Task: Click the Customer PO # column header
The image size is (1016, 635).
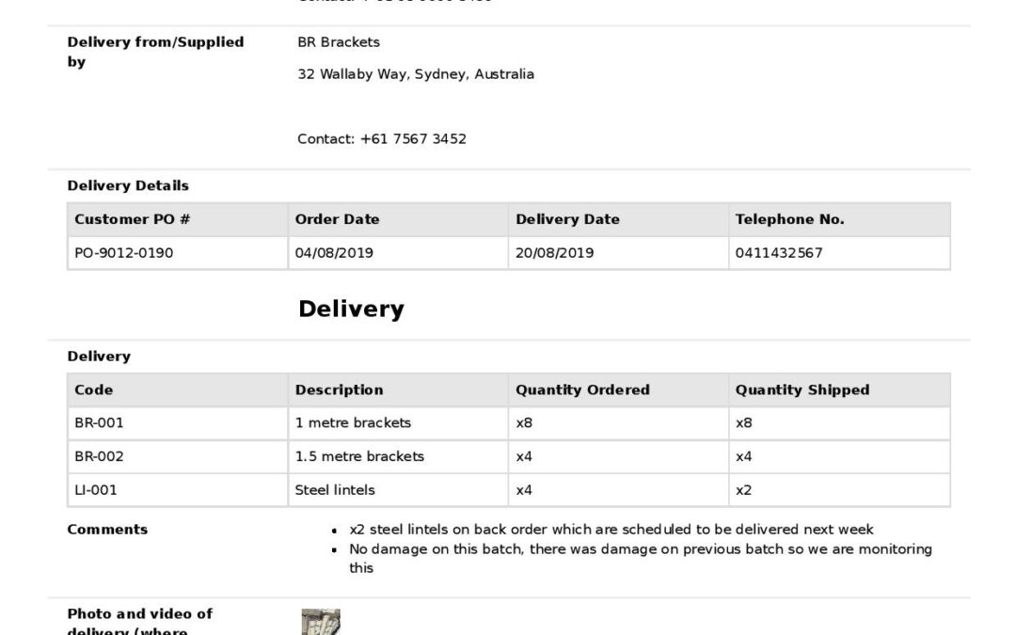Action: [x=132, y=220]
